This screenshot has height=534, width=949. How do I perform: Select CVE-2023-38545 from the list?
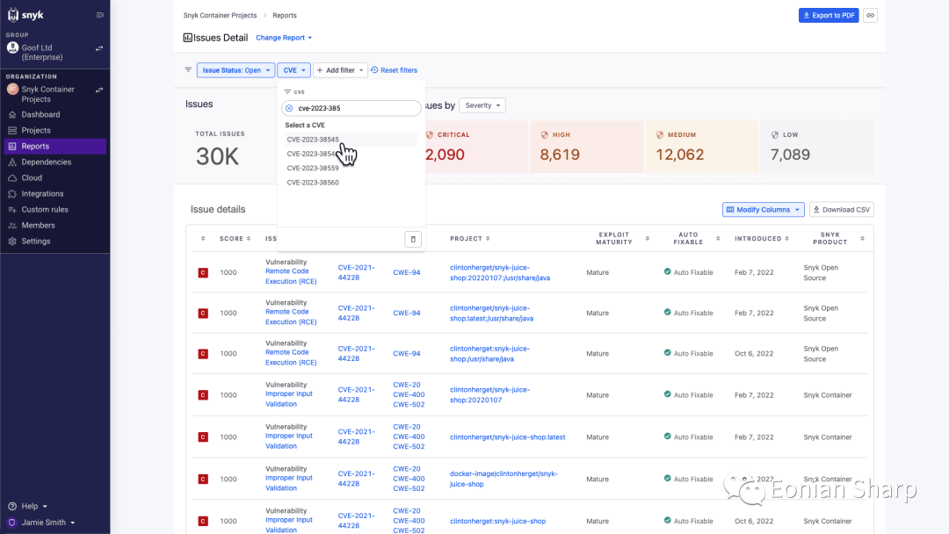(x=351, y=140)
